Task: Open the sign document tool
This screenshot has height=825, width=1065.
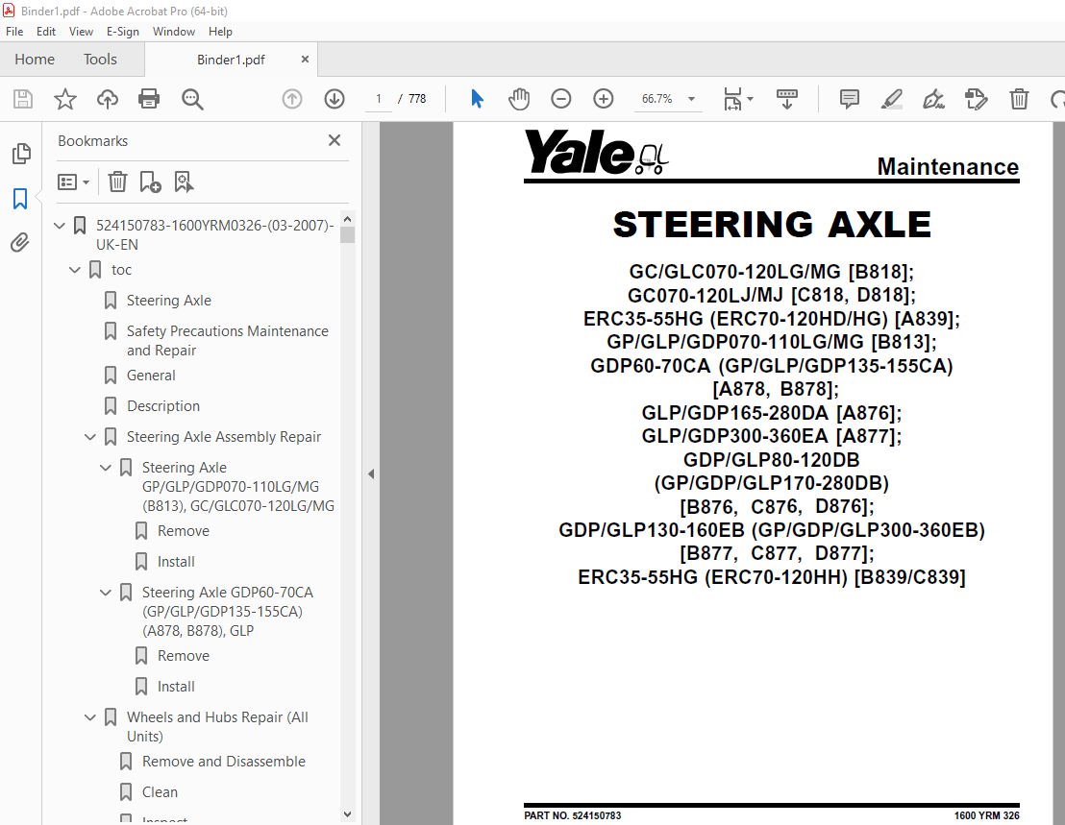Action: click(x=933, y=99)
